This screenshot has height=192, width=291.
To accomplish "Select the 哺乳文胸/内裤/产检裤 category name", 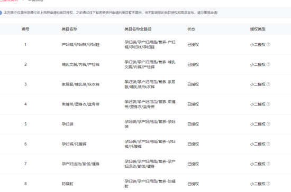I will point(80,64).
